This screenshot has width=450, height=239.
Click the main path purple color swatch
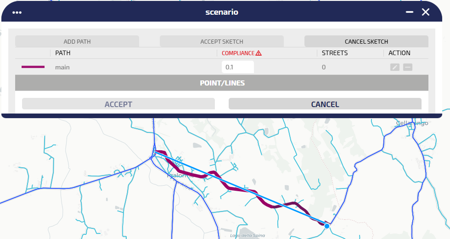pyautogui.click(x=33, y=67)
